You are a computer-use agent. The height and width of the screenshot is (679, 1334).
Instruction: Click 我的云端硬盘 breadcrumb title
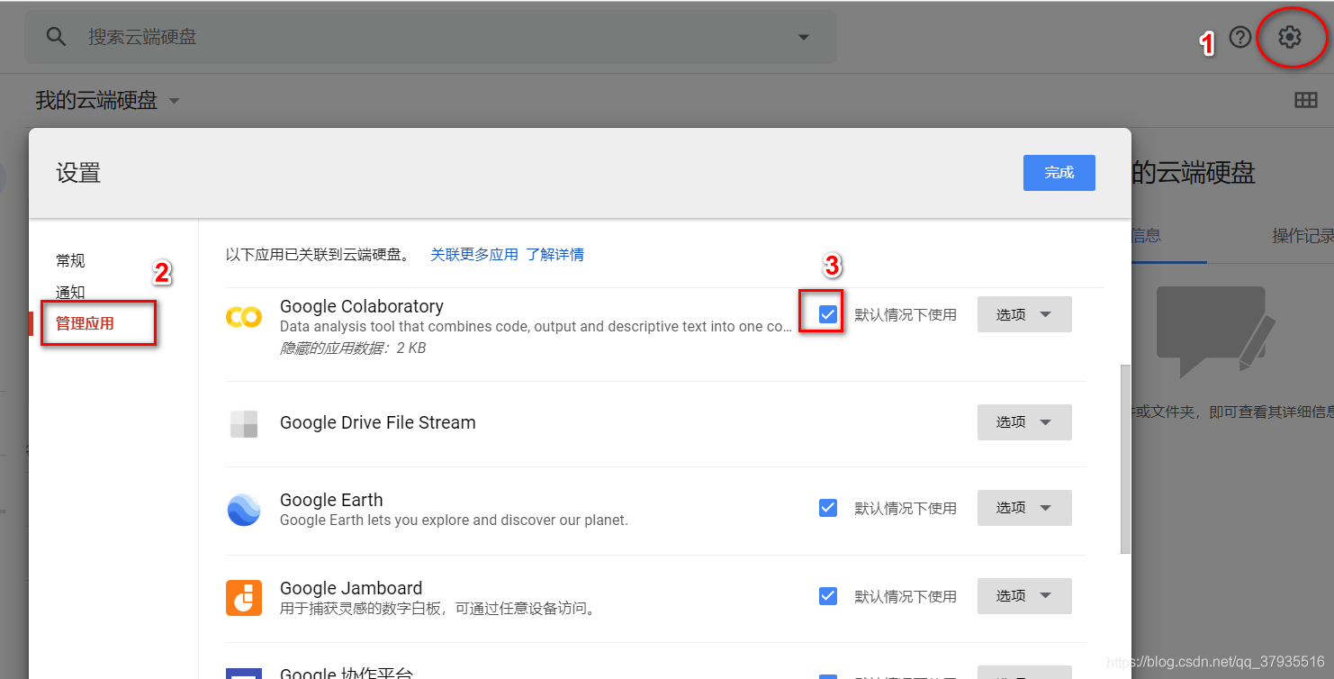96,101
